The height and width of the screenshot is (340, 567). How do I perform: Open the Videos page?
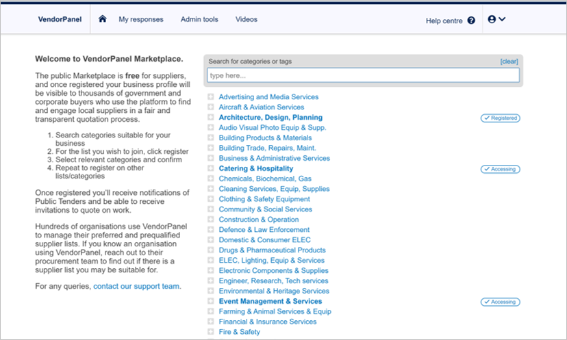247,20
